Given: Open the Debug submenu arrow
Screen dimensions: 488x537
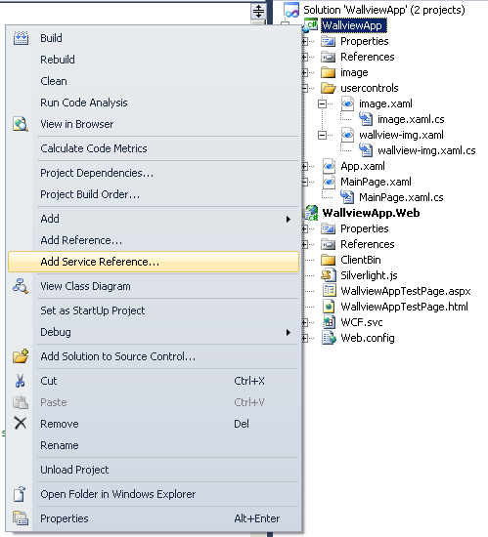Looking at the screenshot, I should click(x=288, y=333).
